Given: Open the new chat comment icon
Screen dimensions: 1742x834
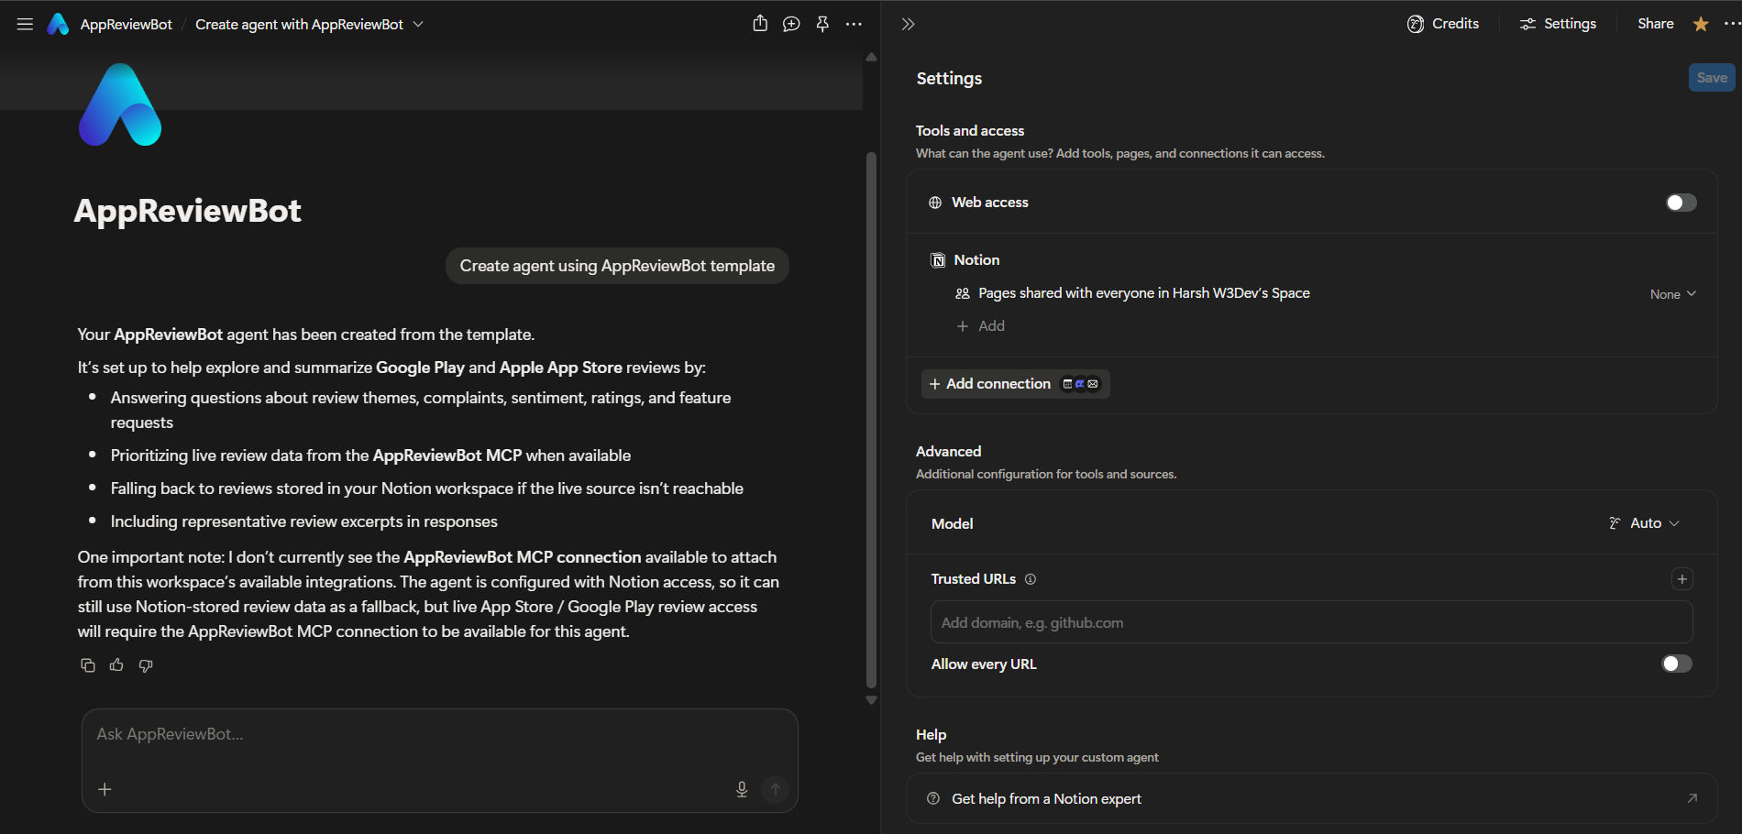Looking at the screenshot, I should [791, 24].
